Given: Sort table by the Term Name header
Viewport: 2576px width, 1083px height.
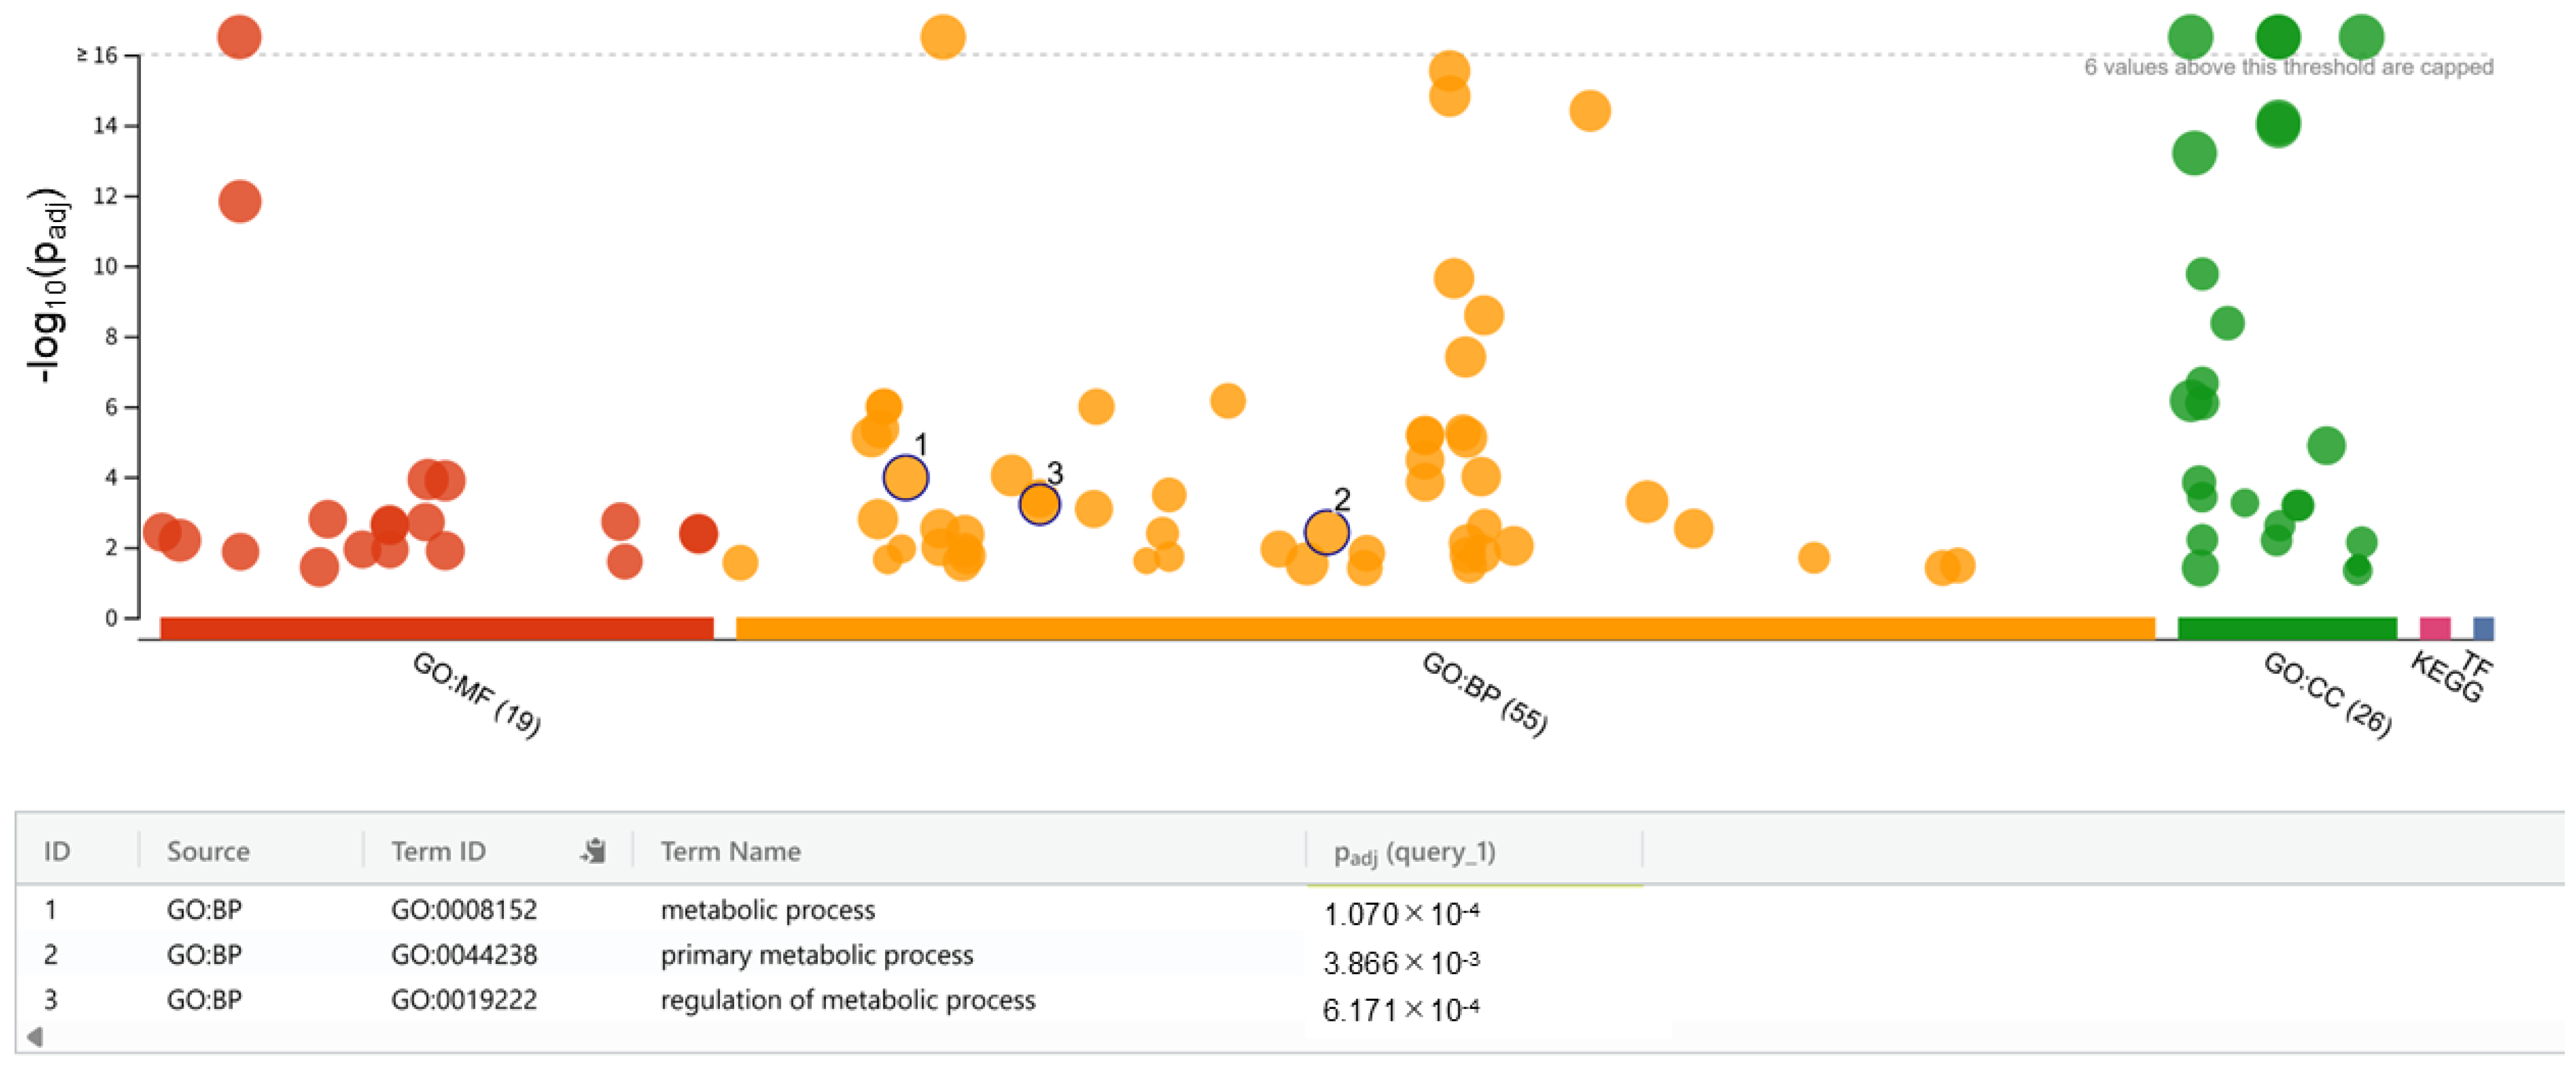Looking at the screenshot, I should (x=730, y=851).
